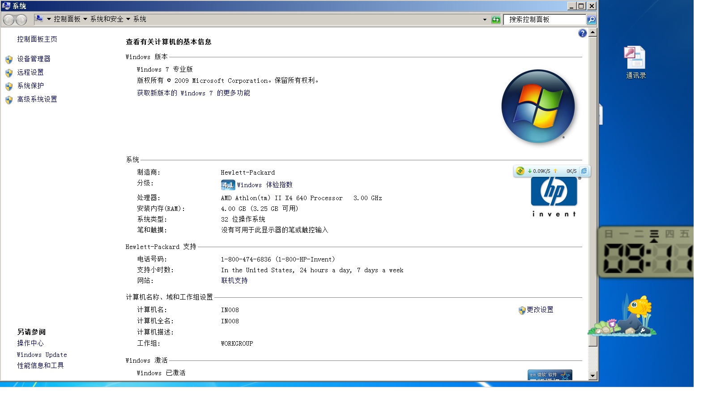
Task: Click 更改设置 link
Action: tap(540, 310)
